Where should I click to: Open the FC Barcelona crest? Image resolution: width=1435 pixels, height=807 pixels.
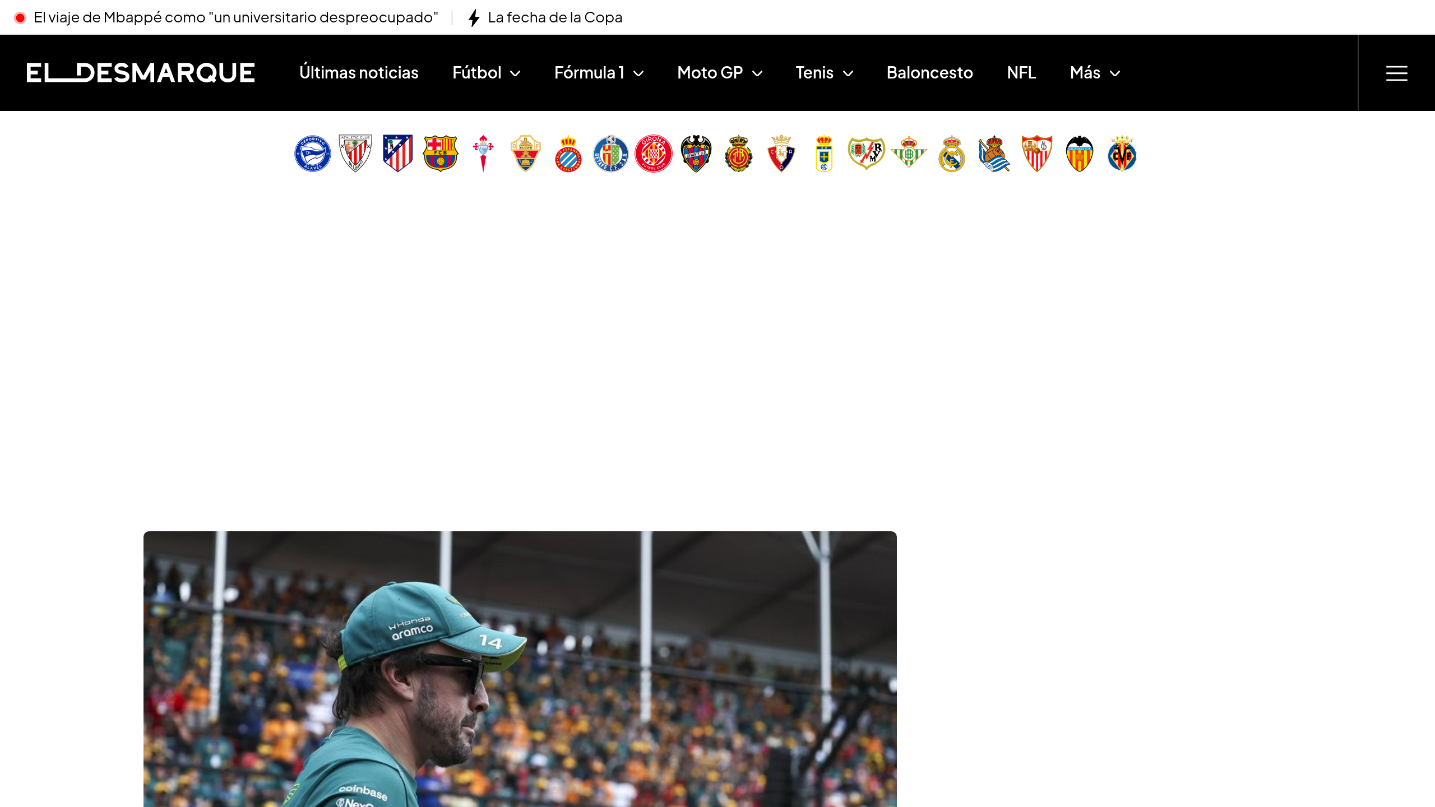click(441, 154)
